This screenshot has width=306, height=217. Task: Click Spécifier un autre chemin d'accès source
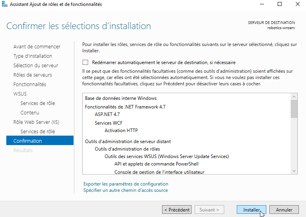click(x=125, y=190)
